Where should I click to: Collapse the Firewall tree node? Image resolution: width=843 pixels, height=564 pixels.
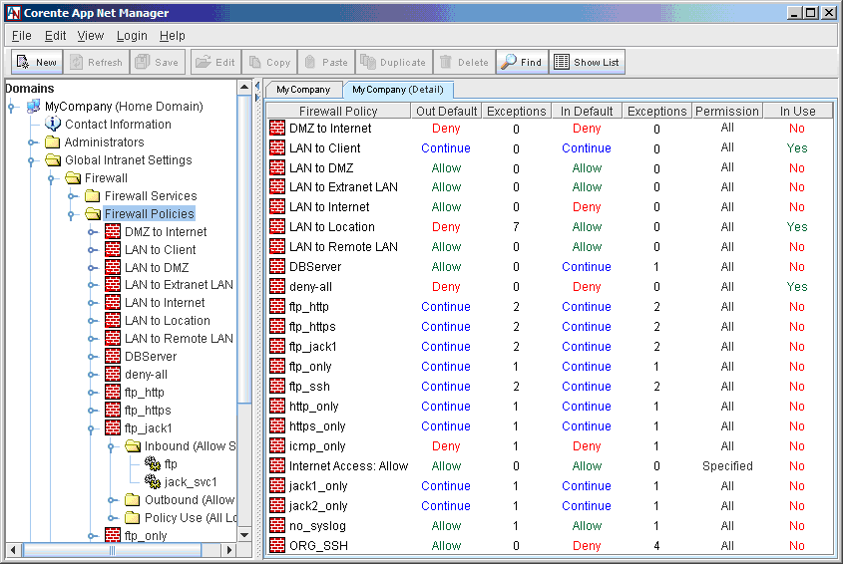[x=52, y=178]
